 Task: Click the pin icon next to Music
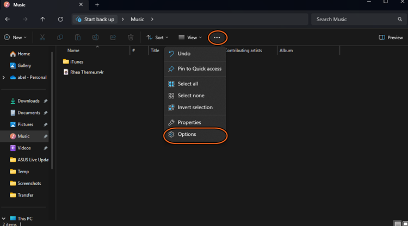click(46, 136)
